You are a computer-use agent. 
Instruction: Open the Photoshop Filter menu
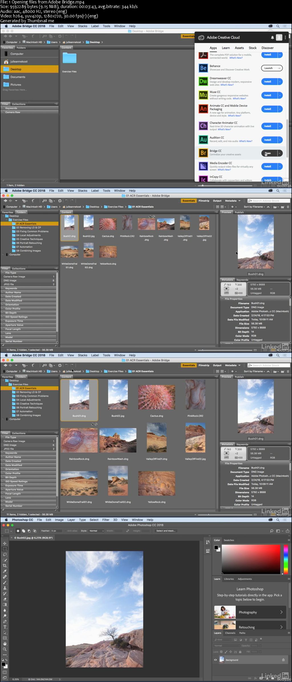click(x=106, y=520)
